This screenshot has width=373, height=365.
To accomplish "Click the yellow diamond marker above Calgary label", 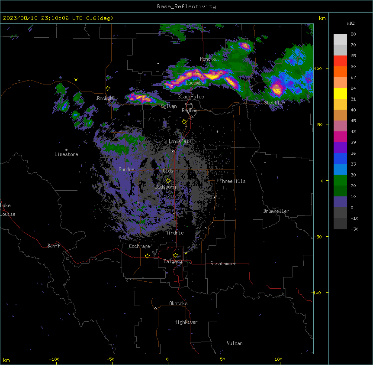I will 175,255.
